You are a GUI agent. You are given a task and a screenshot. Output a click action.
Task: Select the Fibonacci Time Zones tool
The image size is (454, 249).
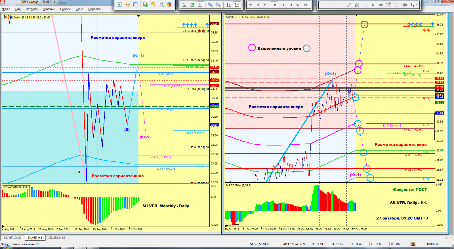click(396, 5)
